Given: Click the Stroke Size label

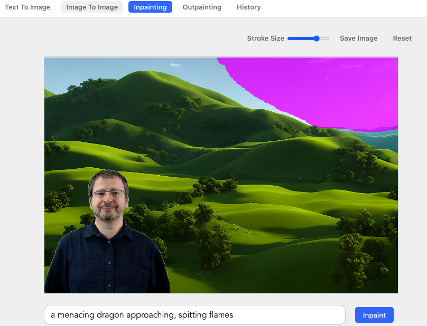Looking at the screenshot, I should coord(265,39).
